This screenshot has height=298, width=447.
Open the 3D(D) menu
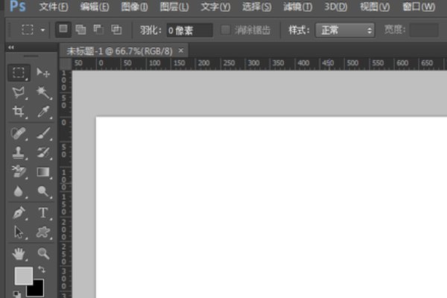coord(335,7)
